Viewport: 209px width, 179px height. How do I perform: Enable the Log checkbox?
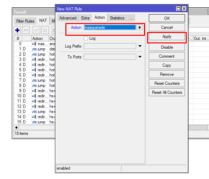click(86, 38)
